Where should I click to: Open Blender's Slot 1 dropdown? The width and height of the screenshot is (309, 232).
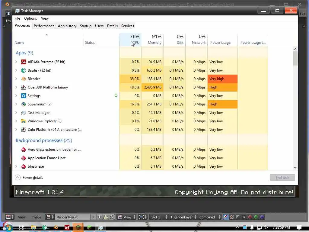click(158, 217)
